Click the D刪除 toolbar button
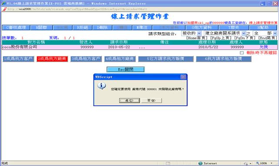Screen dimensions: 279x166 tap(102, 27)
